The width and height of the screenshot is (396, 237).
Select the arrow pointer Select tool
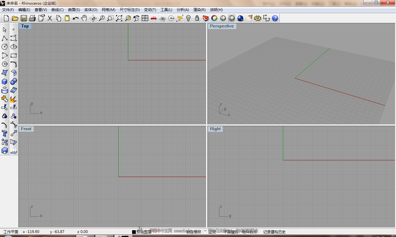(5, 30)
